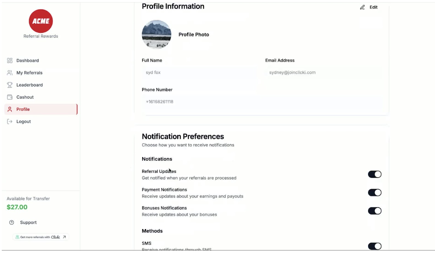
Task: Click the Support link
Action: click(28, 223)
